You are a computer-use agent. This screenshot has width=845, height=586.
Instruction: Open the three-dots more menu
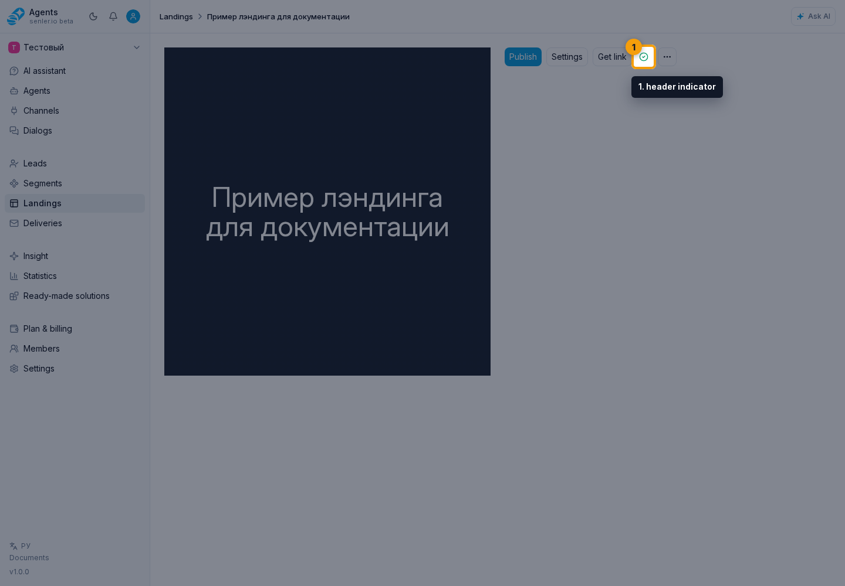667,57
